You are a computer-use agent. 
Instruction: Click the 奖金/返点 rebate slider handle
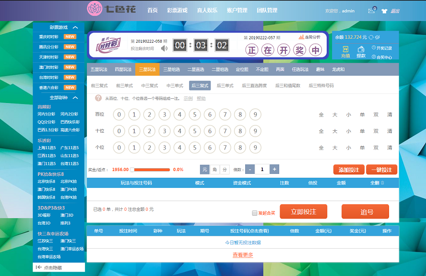[x=132, y=170]
